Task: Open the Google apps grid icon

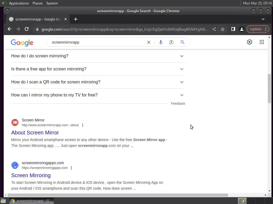Action: (262, 42)
